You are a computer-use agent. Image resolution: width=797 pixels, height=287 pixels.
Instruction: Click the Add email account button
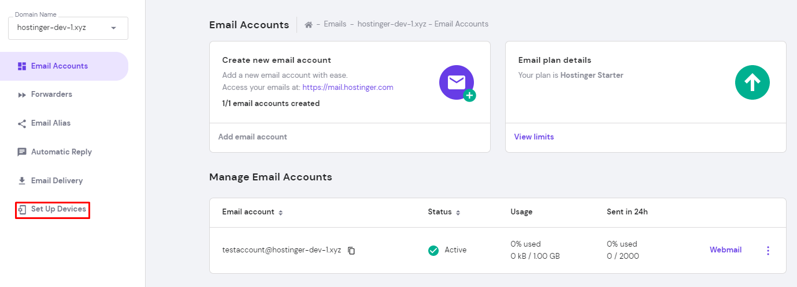click(253, 137)
